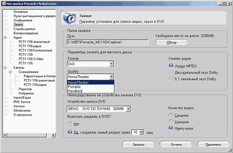
Task: Select PCTV 110i радио under Сканирование
Action: click(35, 85)
